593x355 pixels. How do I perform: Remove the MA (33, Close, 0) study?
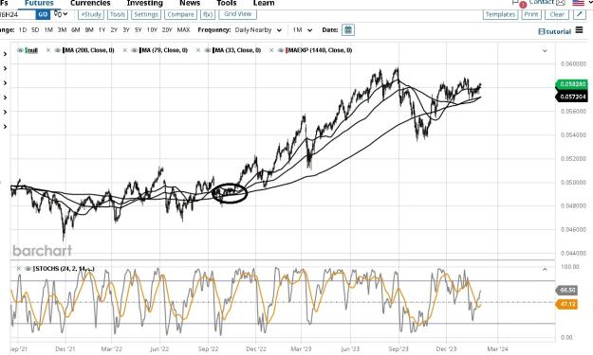pyautogui.click(x=197, y=50)
